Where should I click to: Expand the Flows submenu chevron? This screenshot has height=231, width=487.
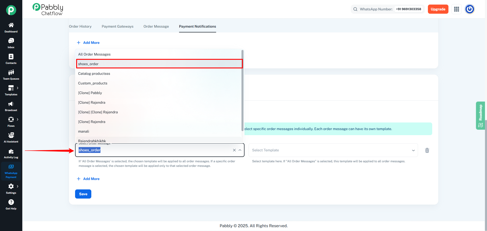[x=18, y=119]
